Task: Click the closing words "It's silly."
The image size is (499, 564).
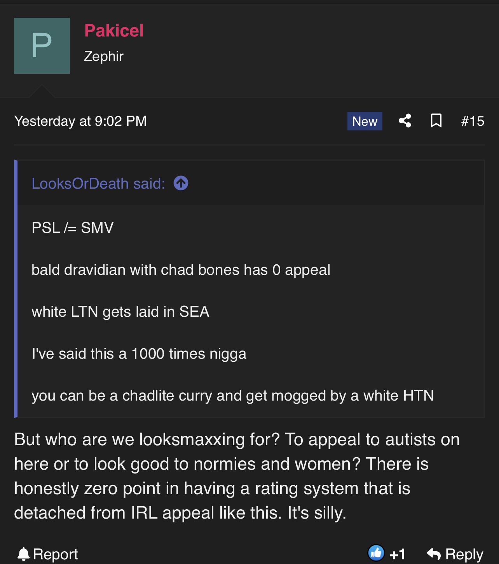Action: coord(317,513)
